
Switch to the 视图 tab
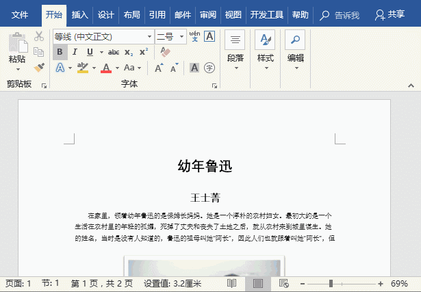(x=233, y=15)
